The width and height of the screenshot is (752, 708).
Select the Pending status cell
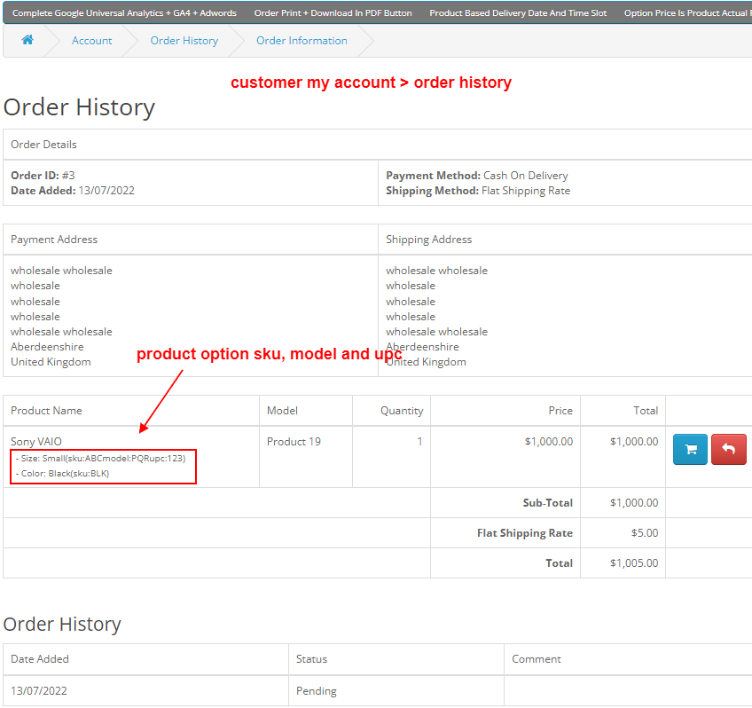314,690
